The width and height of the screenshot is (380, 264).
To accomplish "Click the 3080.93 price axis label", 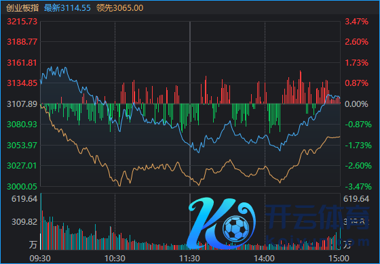I will (22, 125).
